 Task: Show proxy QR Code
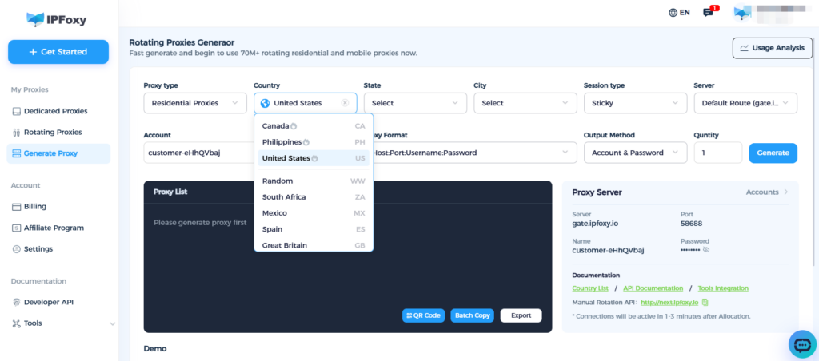423,315
